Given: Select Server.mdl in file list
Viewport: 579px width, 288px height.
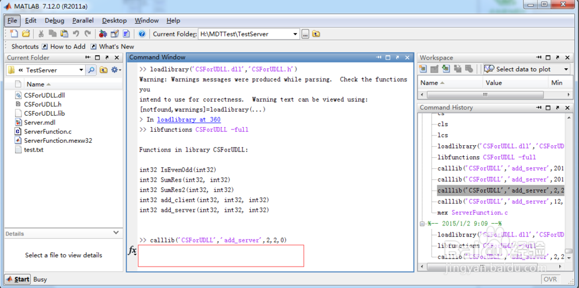Looking at the screenshot, I should coord(40,123).
